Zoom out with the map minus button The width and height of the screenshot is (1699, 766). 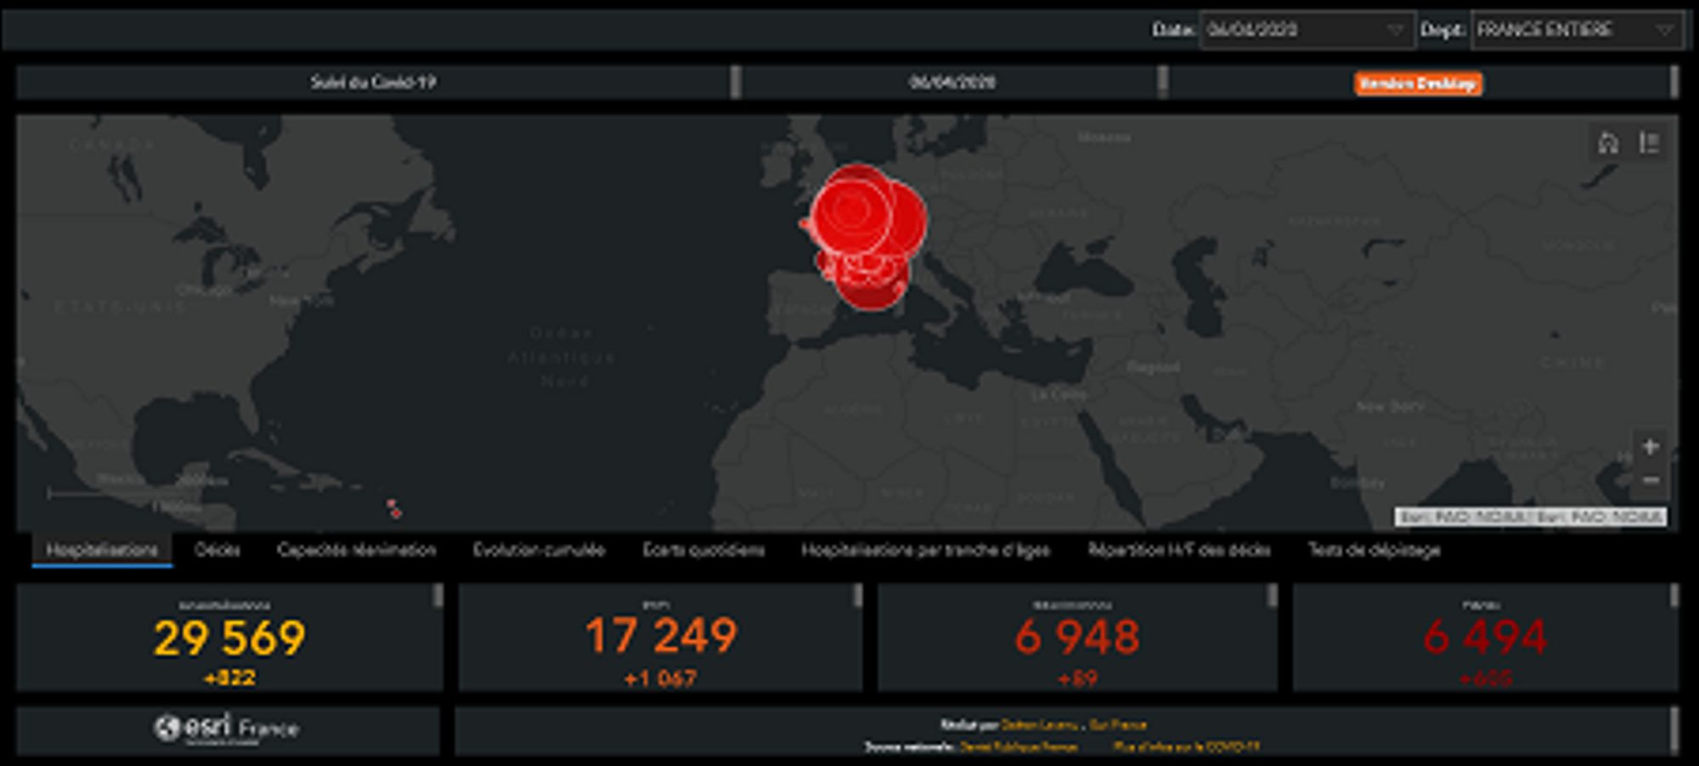click(x=1650, y=481)
